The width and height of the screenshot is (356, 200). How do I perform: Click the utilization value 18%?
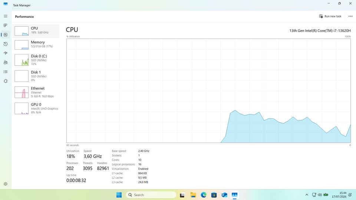pyautogui.click(x=70, y=156)
